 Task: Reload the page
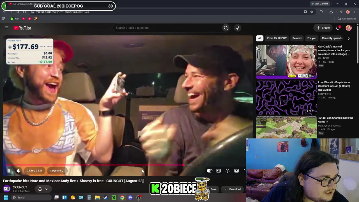(18, 12)
